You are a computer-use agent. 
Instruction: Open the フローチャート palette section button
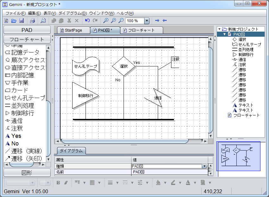tap(27, 39)
